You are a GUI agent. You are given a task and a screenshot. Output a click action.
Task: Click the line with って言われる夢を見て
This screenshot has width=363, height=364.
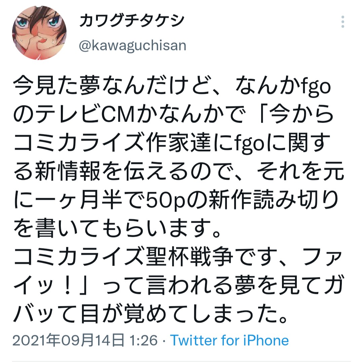point(178,285)
